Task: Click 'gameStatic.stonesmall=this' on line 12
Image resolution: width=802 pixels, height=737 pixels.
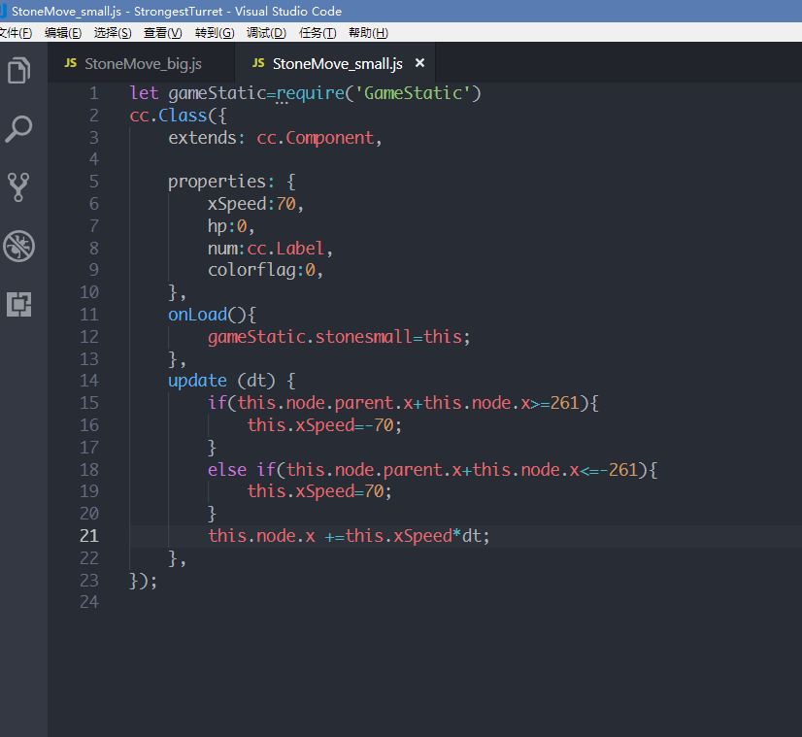Action: pyautogui.click(x=335, y=337)
